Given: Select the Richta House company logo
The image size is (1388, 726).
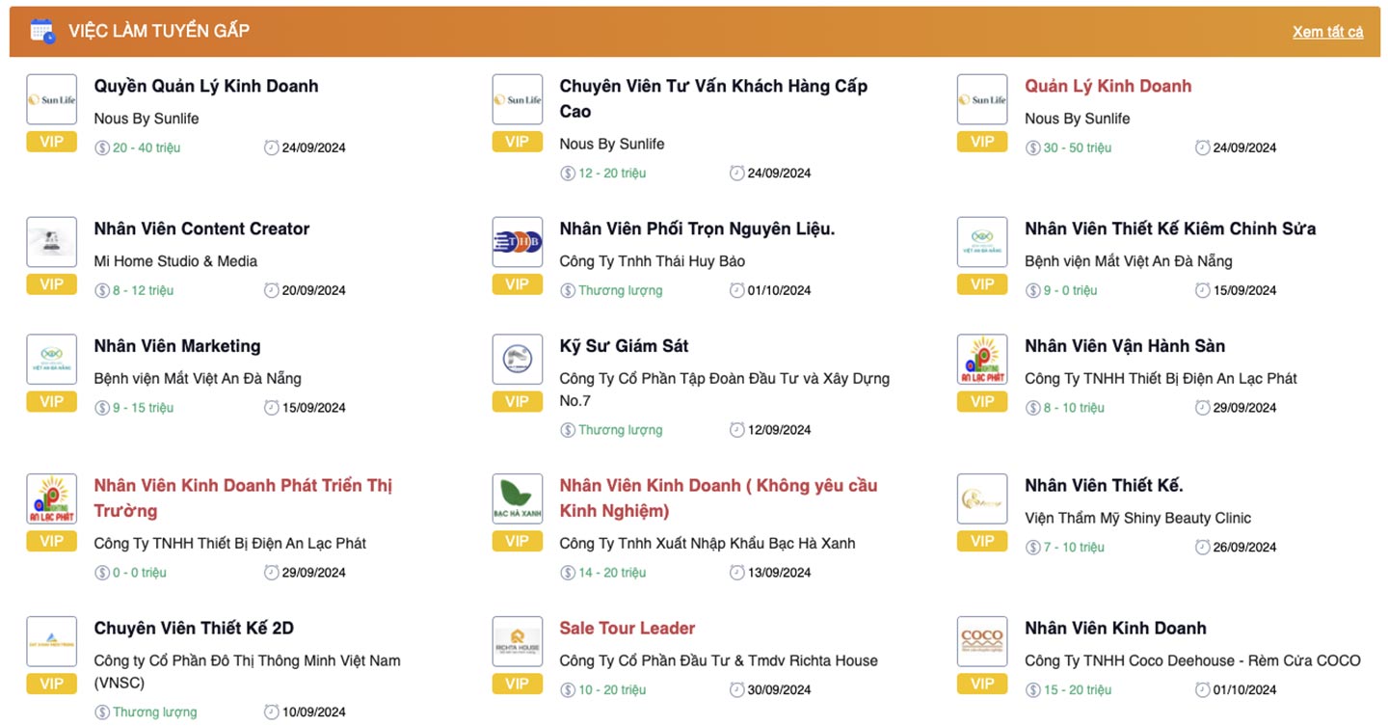Looking at the screenshot, I should tap(517, 641).
